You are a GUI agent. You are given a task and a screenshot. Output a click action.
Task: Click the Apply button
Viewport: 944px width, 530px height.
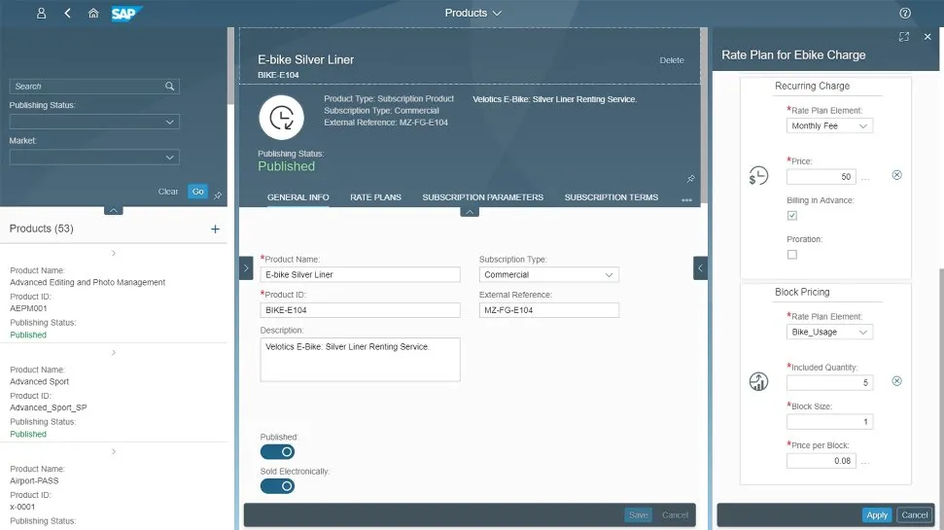point(877,515)
